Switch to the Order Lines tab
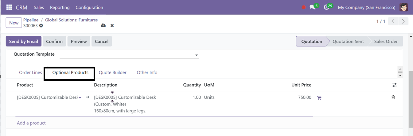 30,72
